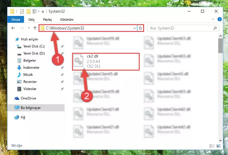Switch to the Paylaş ribbon tab
This screenshot has width=228, height=155.
point(47,19)
